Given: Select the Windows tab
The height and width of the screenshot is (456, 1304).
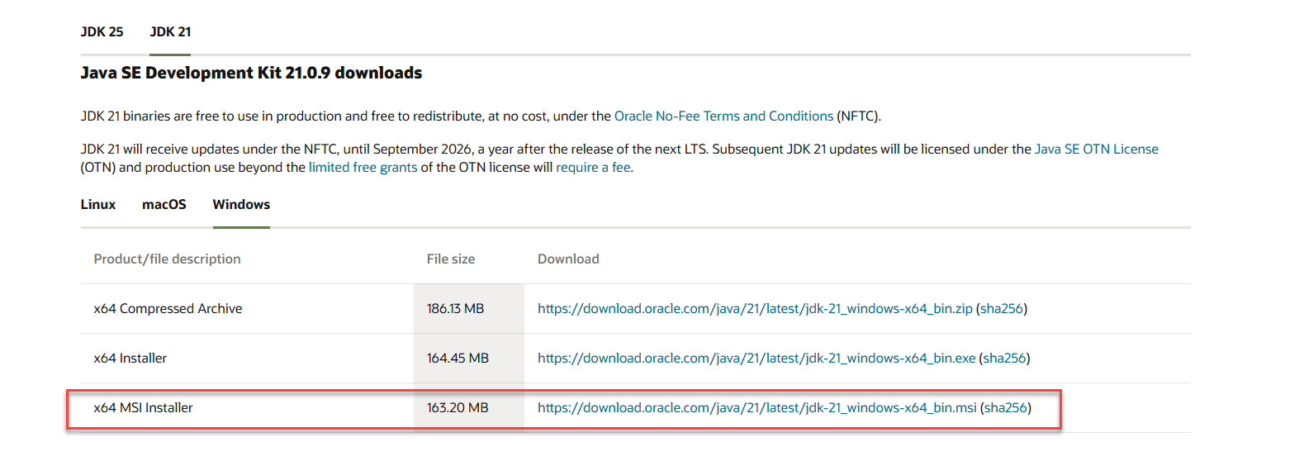Looking at the screenshot, I should (x=241, y=205).
